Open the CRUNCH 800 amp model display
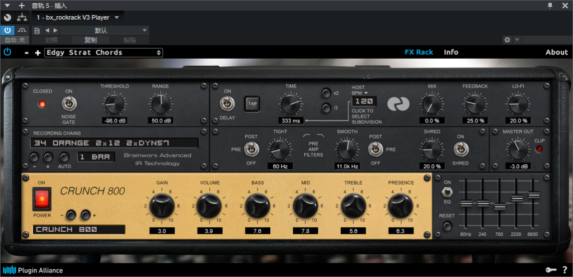Screen dimensions: 573x277 [79, 230]
